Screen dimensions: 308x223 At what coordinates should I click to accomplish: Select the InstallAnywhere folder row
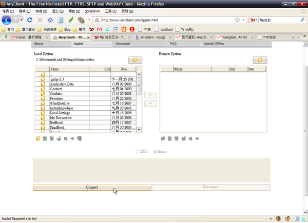tap(86, 108)
